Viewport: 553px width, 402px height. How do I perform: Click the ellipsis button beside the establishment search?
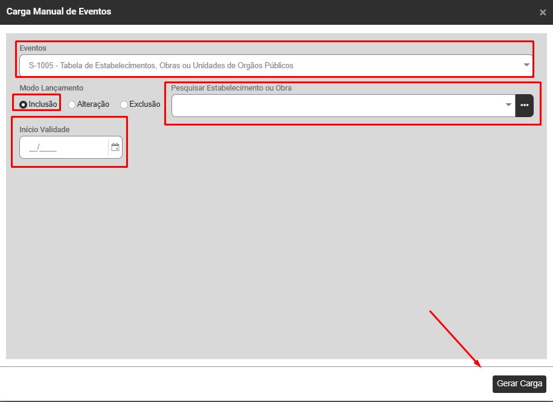click(524, 106)
